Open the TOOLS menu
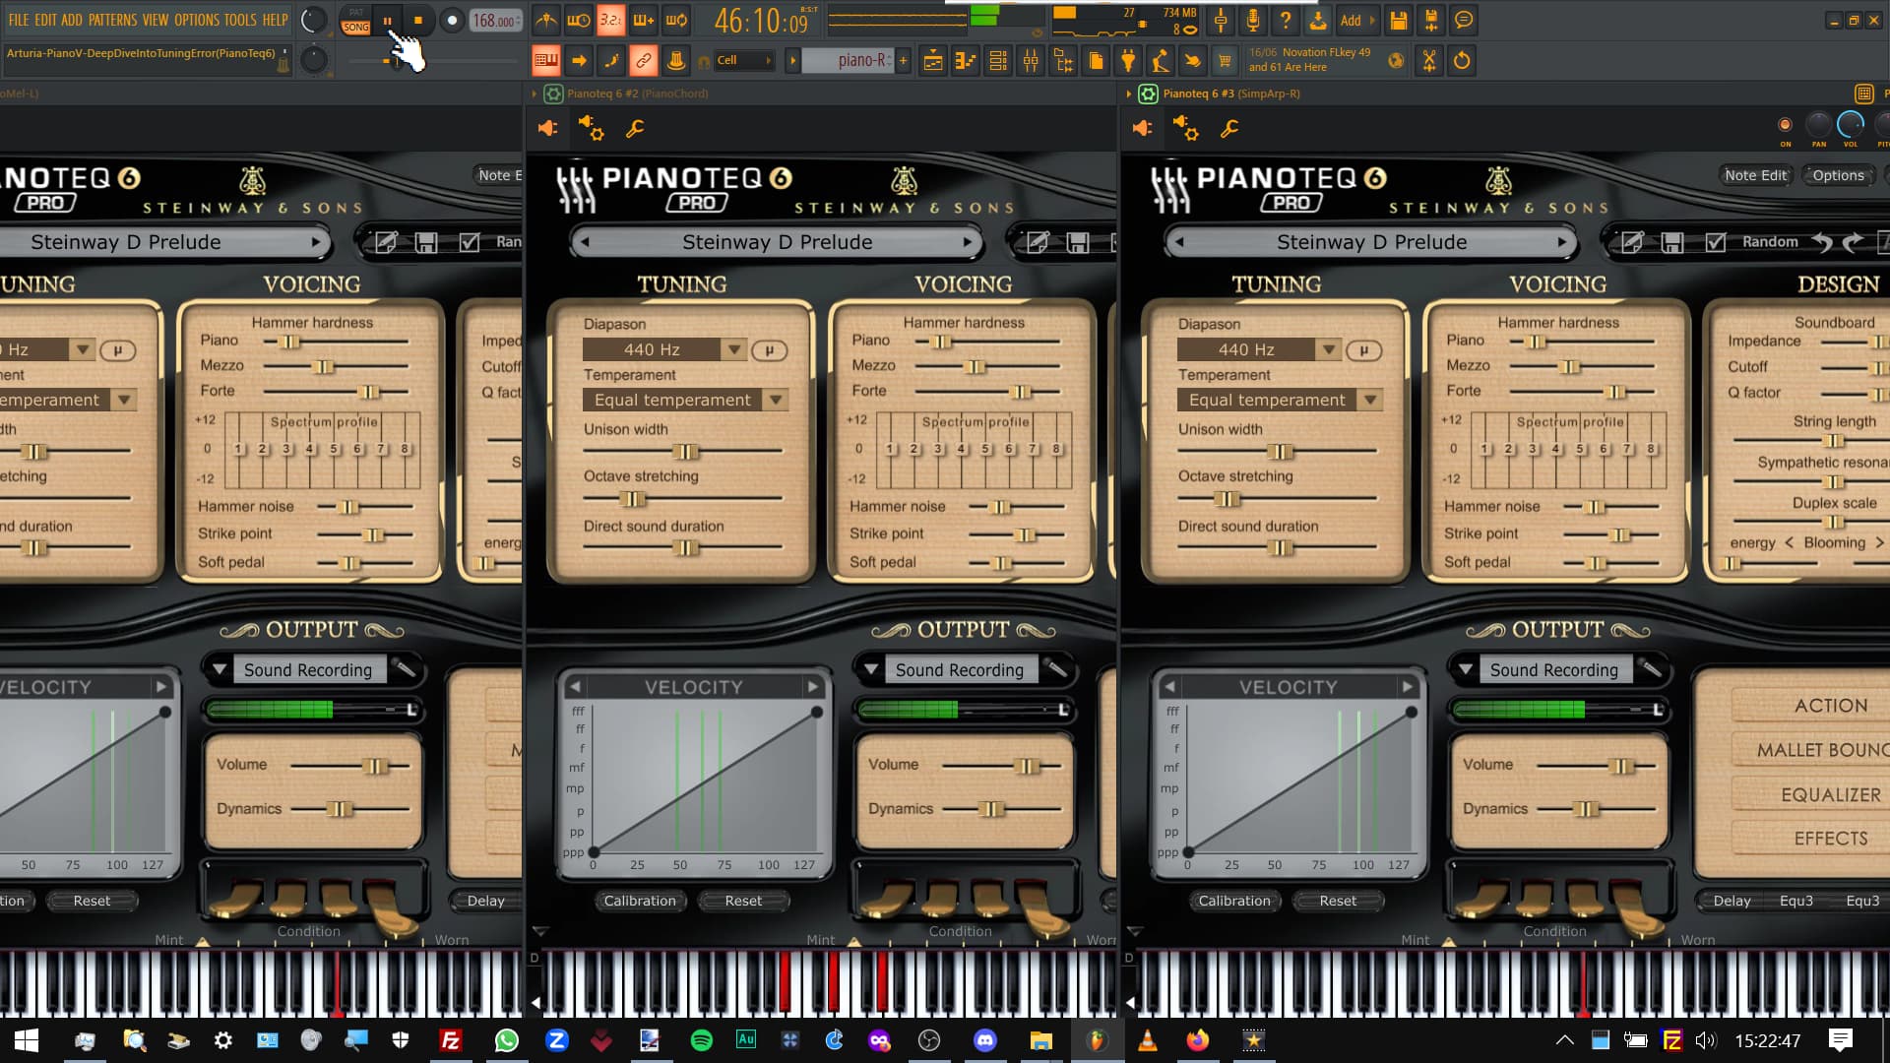 point(240,20)
